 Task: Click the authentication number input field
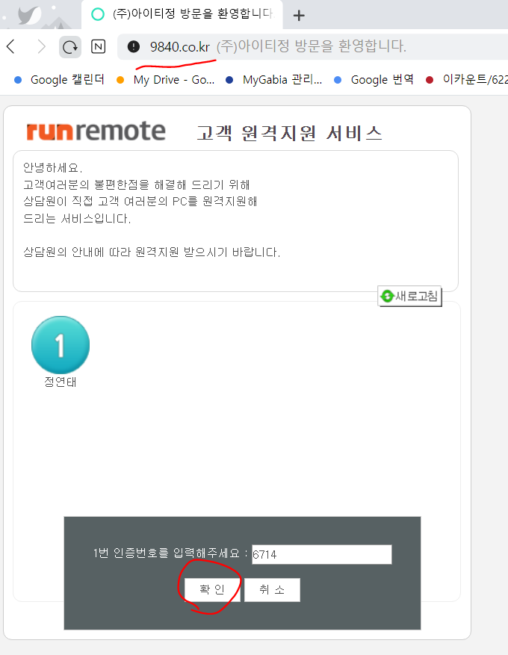click(321, 555)
